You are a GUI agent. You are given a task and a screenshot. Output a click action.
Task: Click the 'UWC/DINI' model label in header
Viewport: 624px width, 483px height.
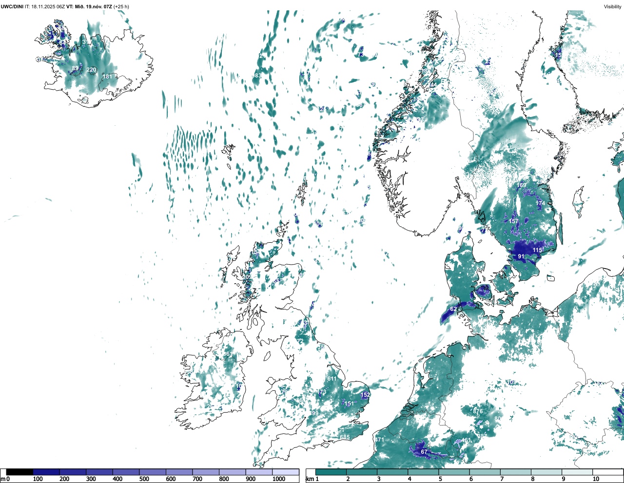click(12, 6)
